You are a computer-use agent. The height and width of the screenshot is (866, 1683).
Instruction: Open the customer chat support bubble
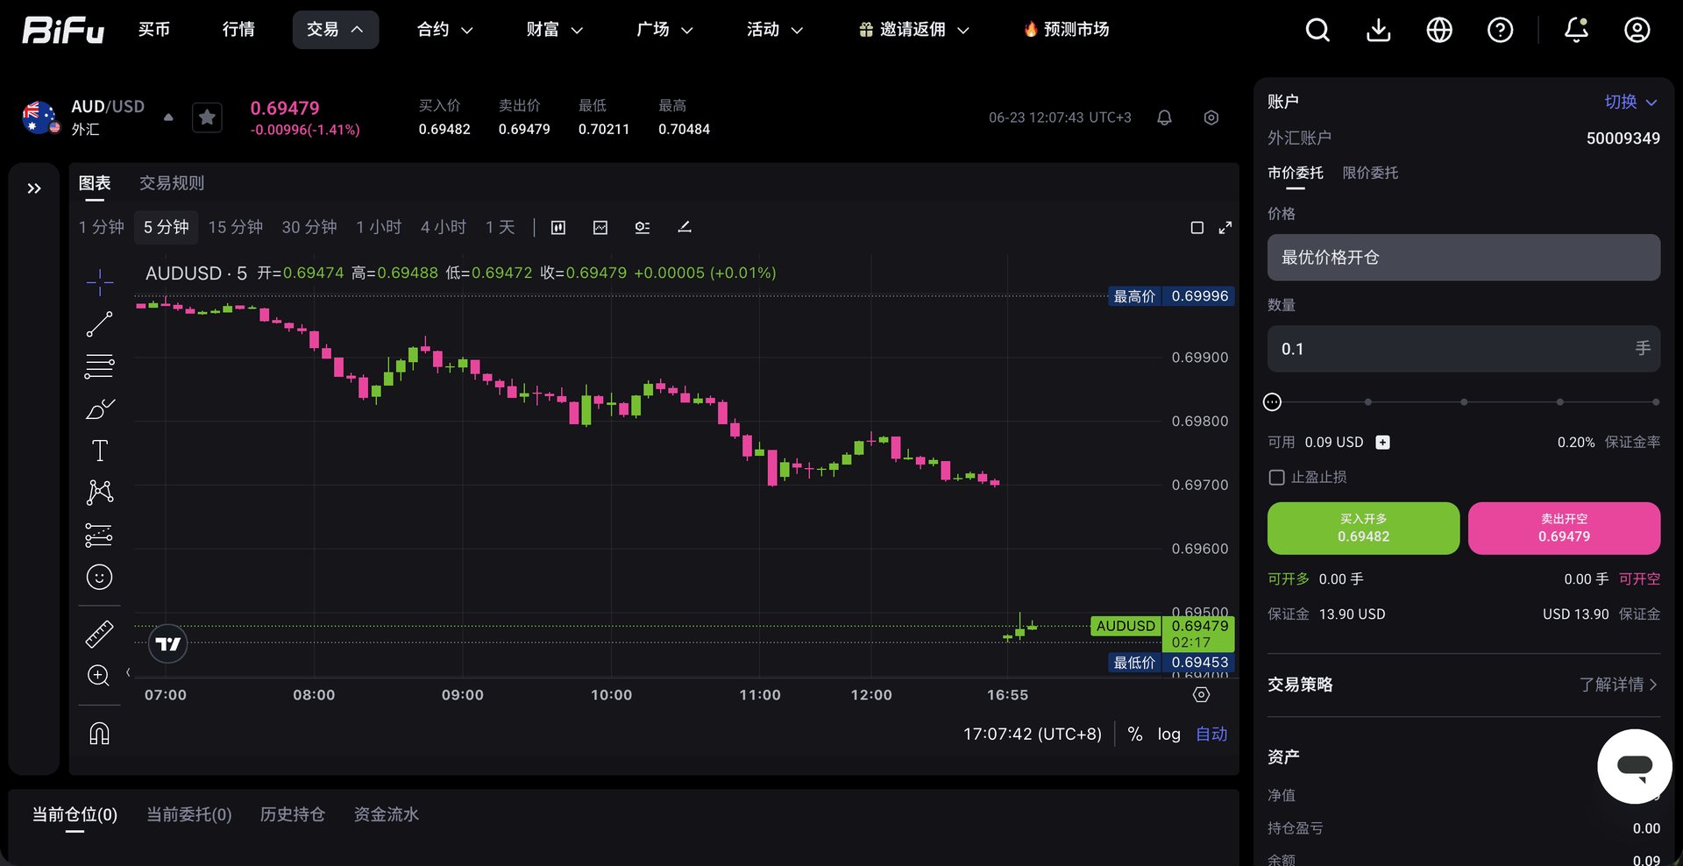pos(1635,767)
